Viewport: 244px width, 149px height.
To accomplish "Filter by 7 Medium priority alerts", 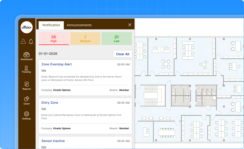I will 85,39.
